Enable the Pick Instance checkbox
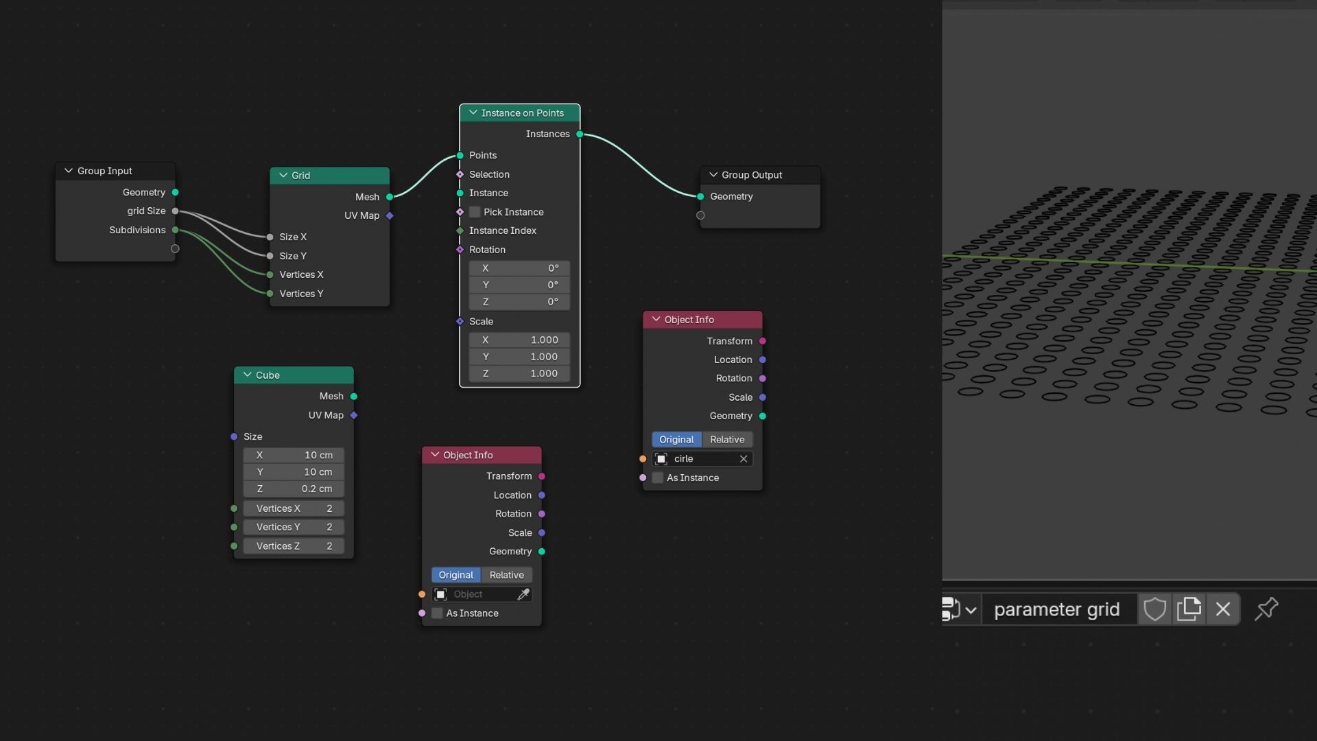This screenshot has height=741, width=1317. 475,212
